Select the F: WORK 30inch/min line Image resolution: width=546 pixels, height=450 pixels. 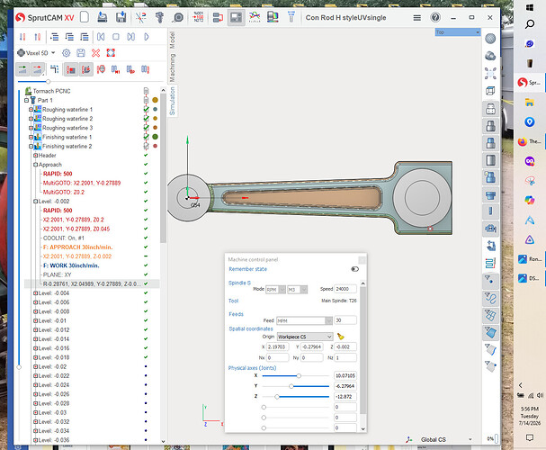[71, 265]
